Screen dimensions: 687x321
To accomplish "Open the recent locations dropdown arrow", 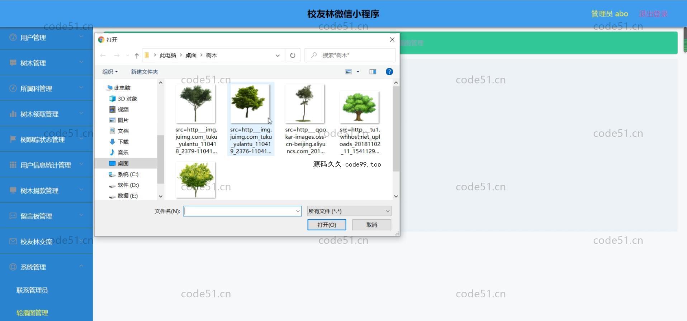I will click(127, 55).
